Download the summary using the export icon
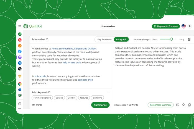 tap(183, 105)
